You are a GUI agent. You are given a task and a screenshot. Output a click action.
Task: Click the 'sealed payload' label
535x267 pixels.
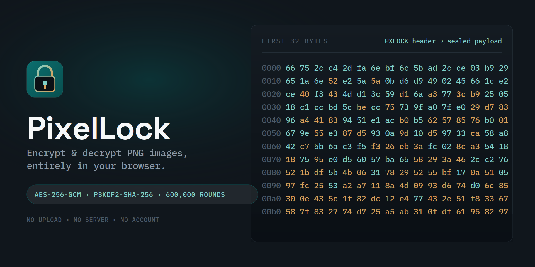pos(475,41)
